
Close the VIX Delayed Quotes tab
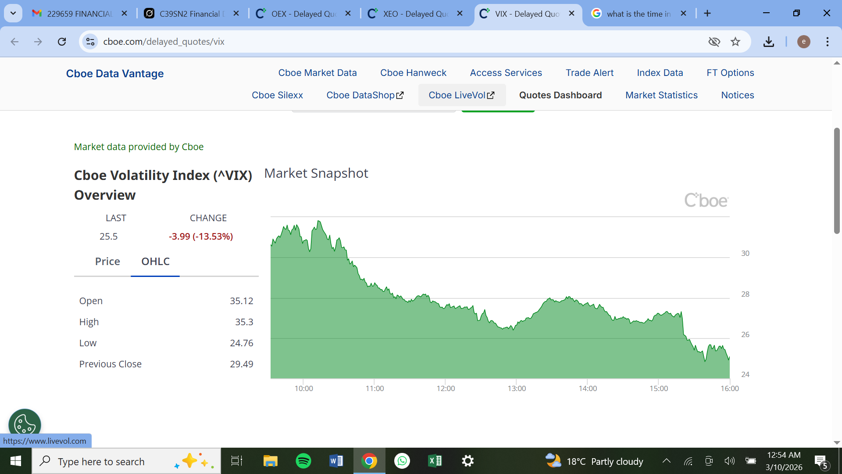571,14
